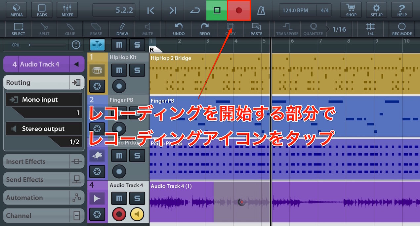Expand the Automation section

click(44, 198)
